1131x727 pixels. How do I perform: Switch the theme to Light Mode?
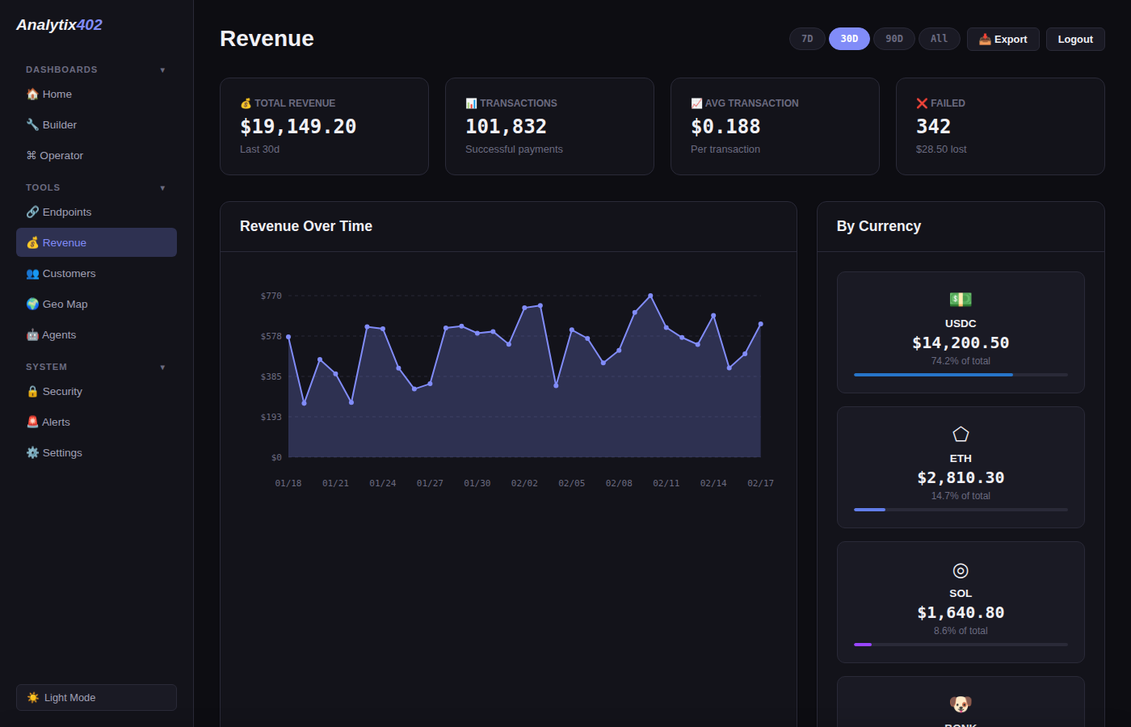pos(96,698)
